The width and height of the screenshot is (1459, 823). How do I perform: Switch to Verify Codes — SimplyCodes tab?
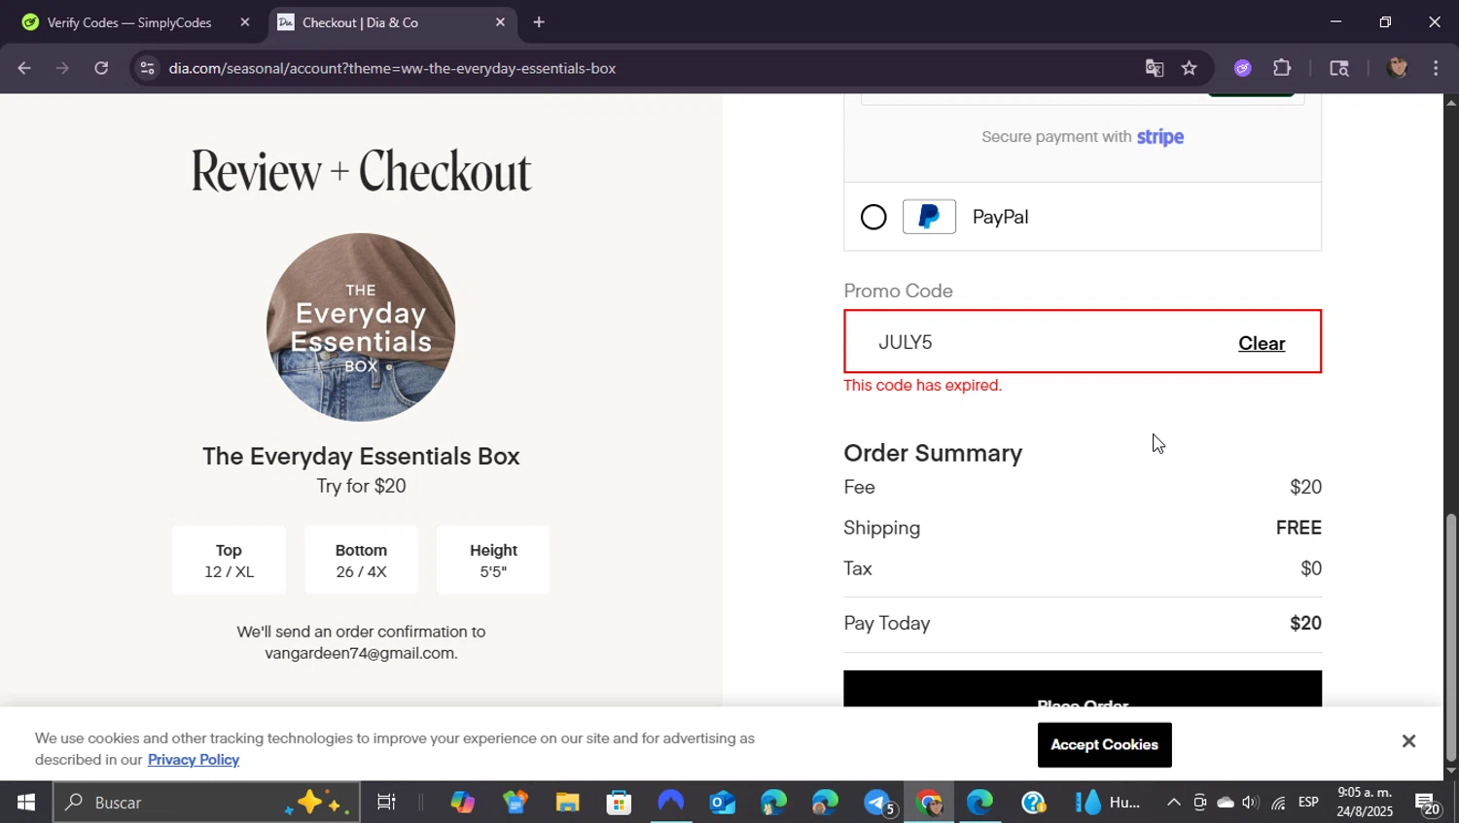pos(129,22)
